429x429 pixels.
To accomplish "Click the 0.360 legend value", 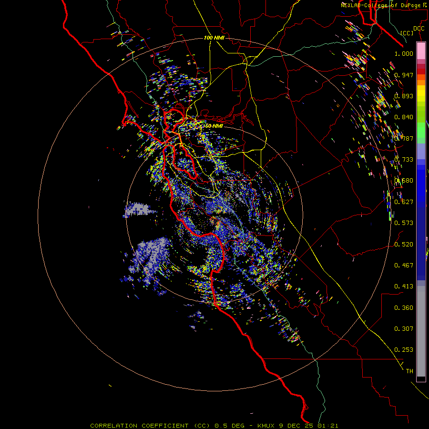I will point(404,308).
